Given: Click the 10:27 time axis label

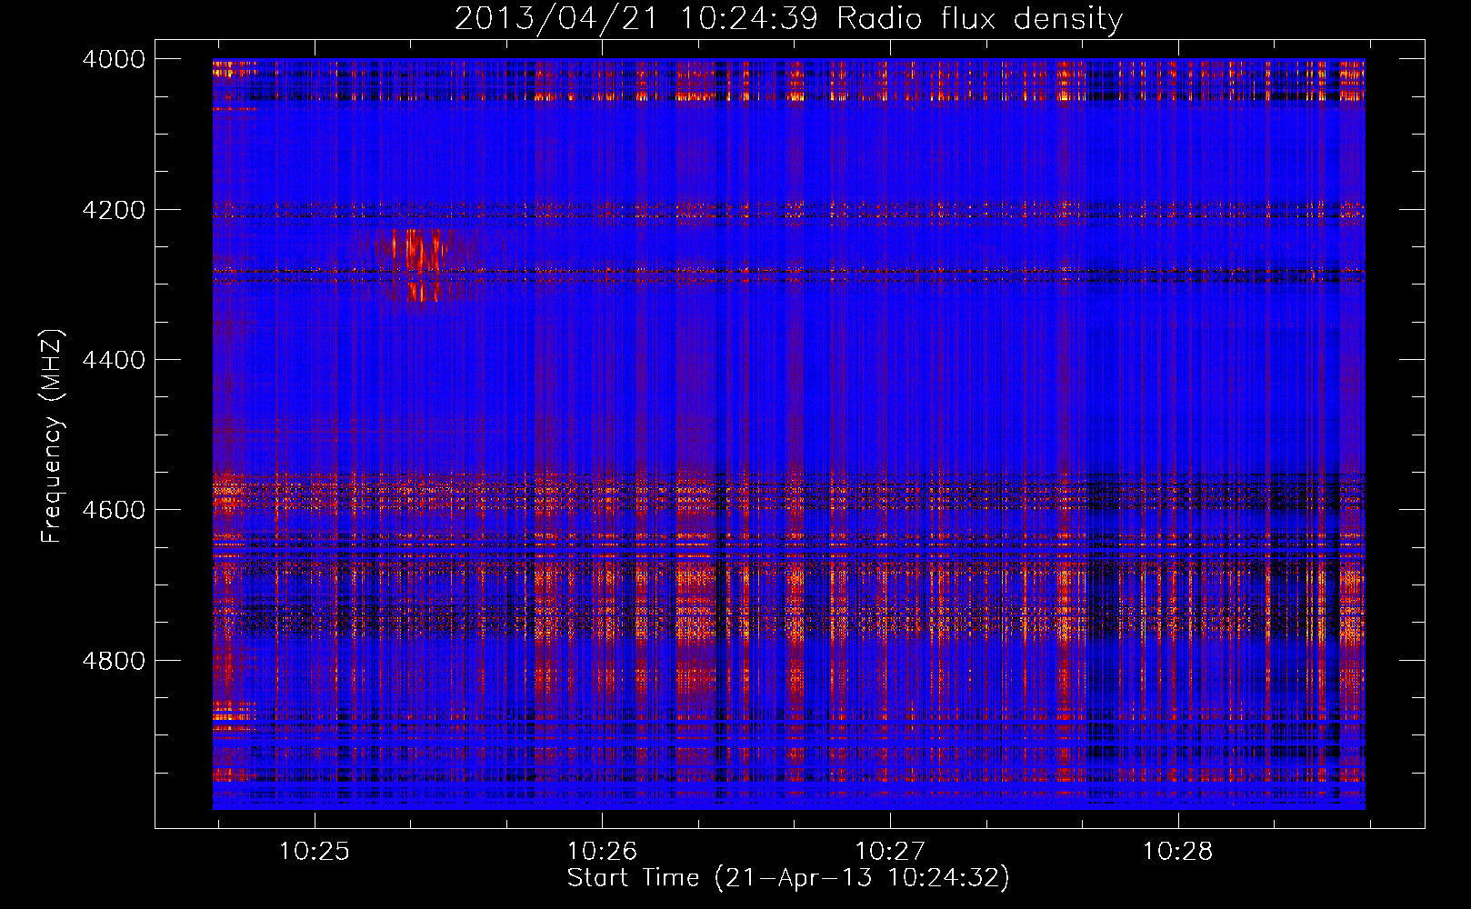Looking at the screenshot, I should [x=890, y=852].
